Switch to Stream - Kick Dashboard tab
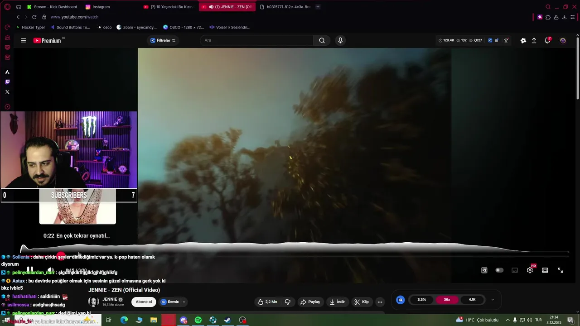Screen dimensions: 580x326 click(52, 7)
